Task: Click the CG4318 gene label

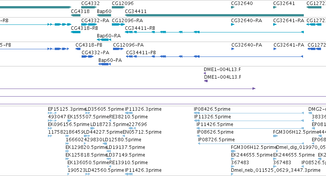Action: click(x=80, y=11)
